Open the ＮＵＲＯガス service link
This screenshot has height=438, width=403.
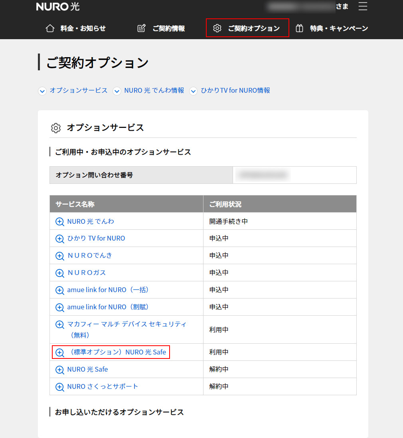pos(87,273)
